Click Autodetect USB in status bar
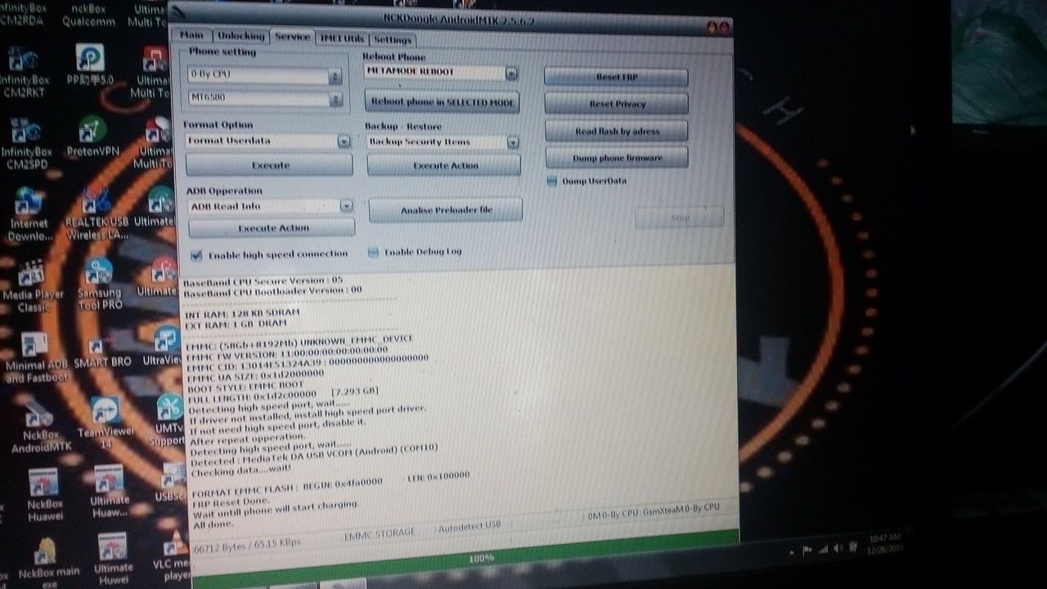This screenshot has width=1047, height=589. pos(470,527)
